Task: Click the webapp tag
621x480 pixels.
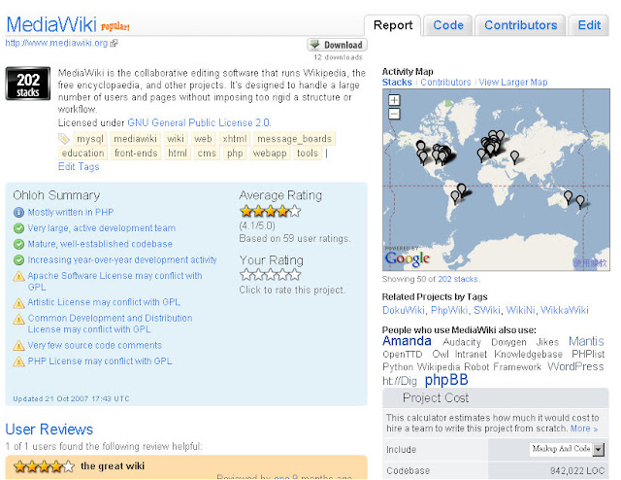Action: pyautogui.click(x=270, y=154)
